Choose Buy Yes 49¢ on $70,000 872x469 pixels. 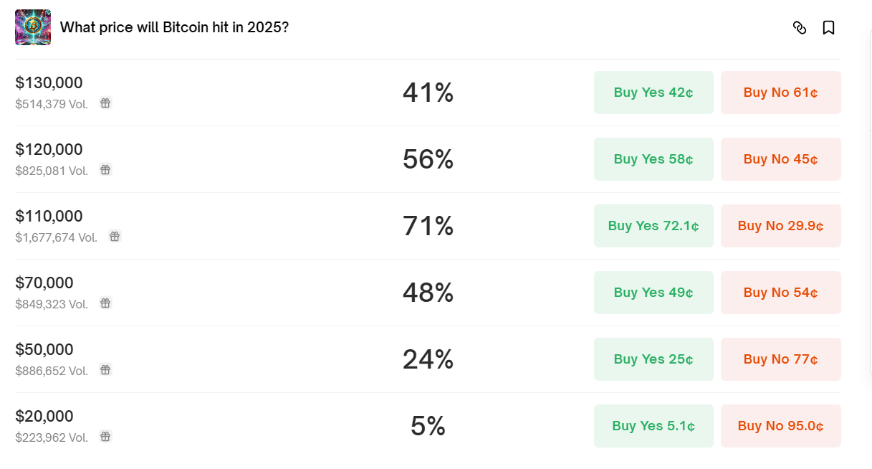click(x=653, y=293)
